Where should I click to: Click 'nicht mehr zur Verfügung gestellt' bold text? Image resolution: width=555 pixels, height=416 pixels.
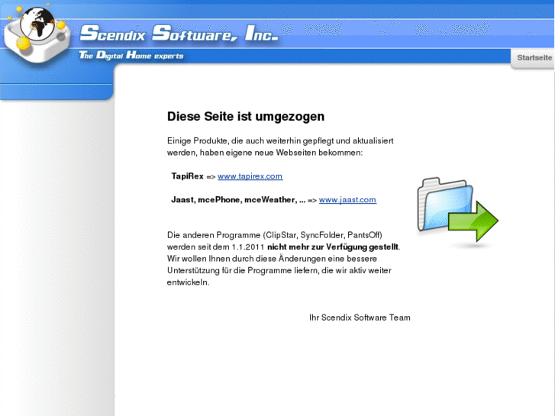pos(333,247)
